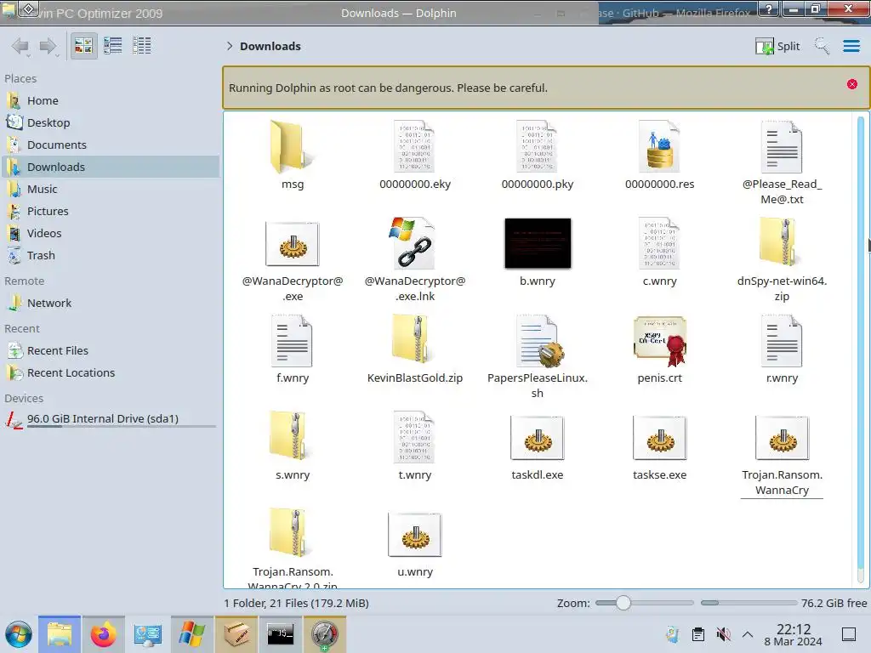Select the msg folder icon
This screenshot has height=653, width=871.
(x=291, y=147)
